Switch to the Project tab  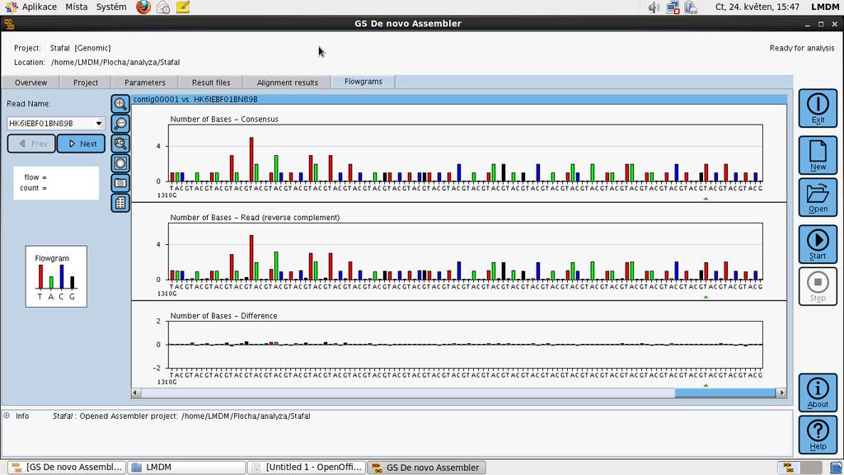[86, 82]
